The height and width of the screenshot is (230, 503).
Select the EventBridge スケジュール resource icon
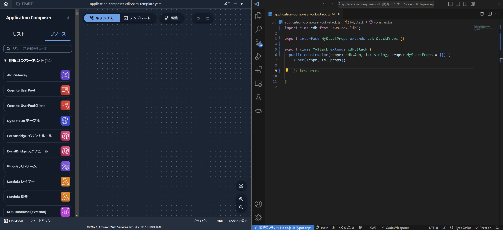click(65, 151)
